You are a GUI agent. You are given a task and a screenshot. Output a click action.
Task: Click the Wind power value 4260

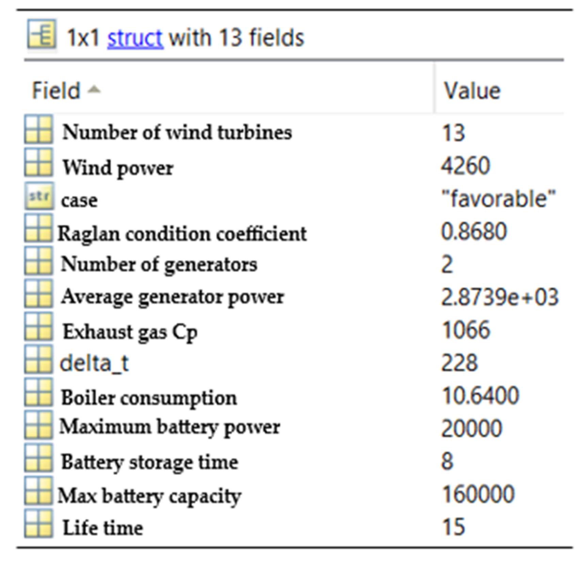(466, 165)
